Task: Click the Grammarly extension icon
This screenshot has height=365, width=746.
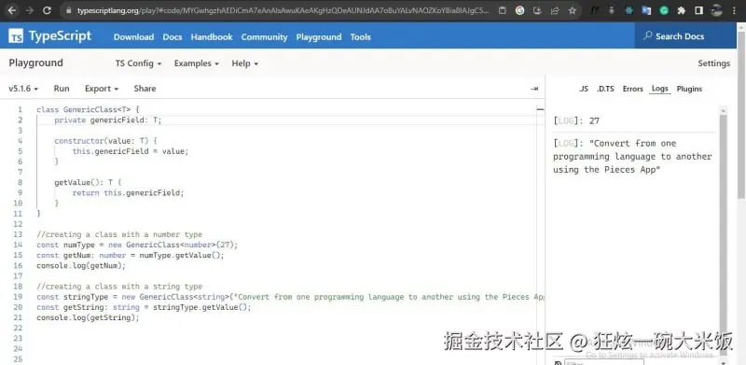Action: coord(664,10)
